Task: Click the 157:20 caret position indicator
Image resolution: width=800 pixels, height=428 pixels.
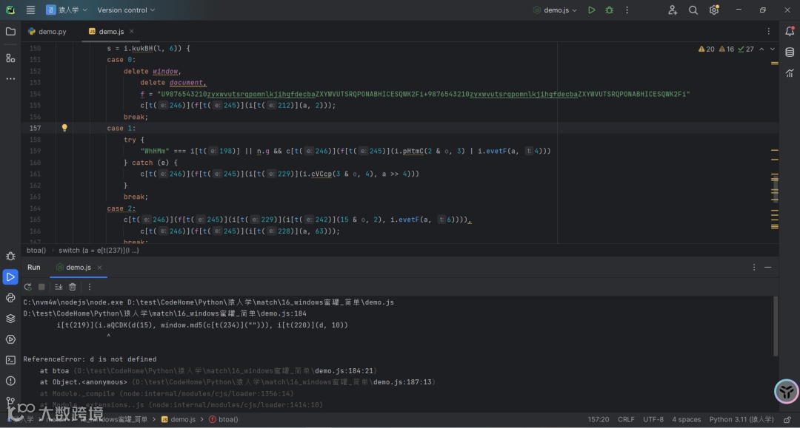Action: coord(598,419)
